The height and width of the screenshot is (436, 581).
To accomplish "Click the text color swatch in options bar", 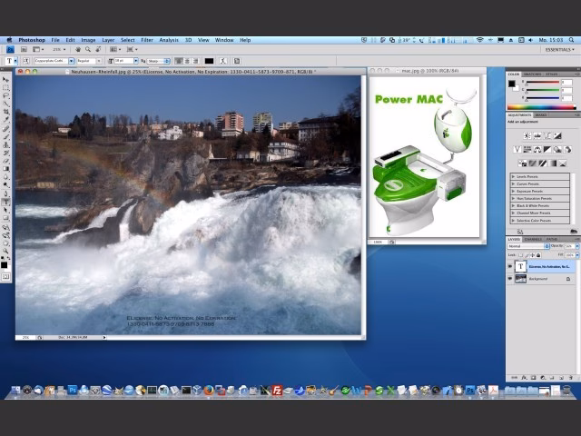I will coord(209,61).
